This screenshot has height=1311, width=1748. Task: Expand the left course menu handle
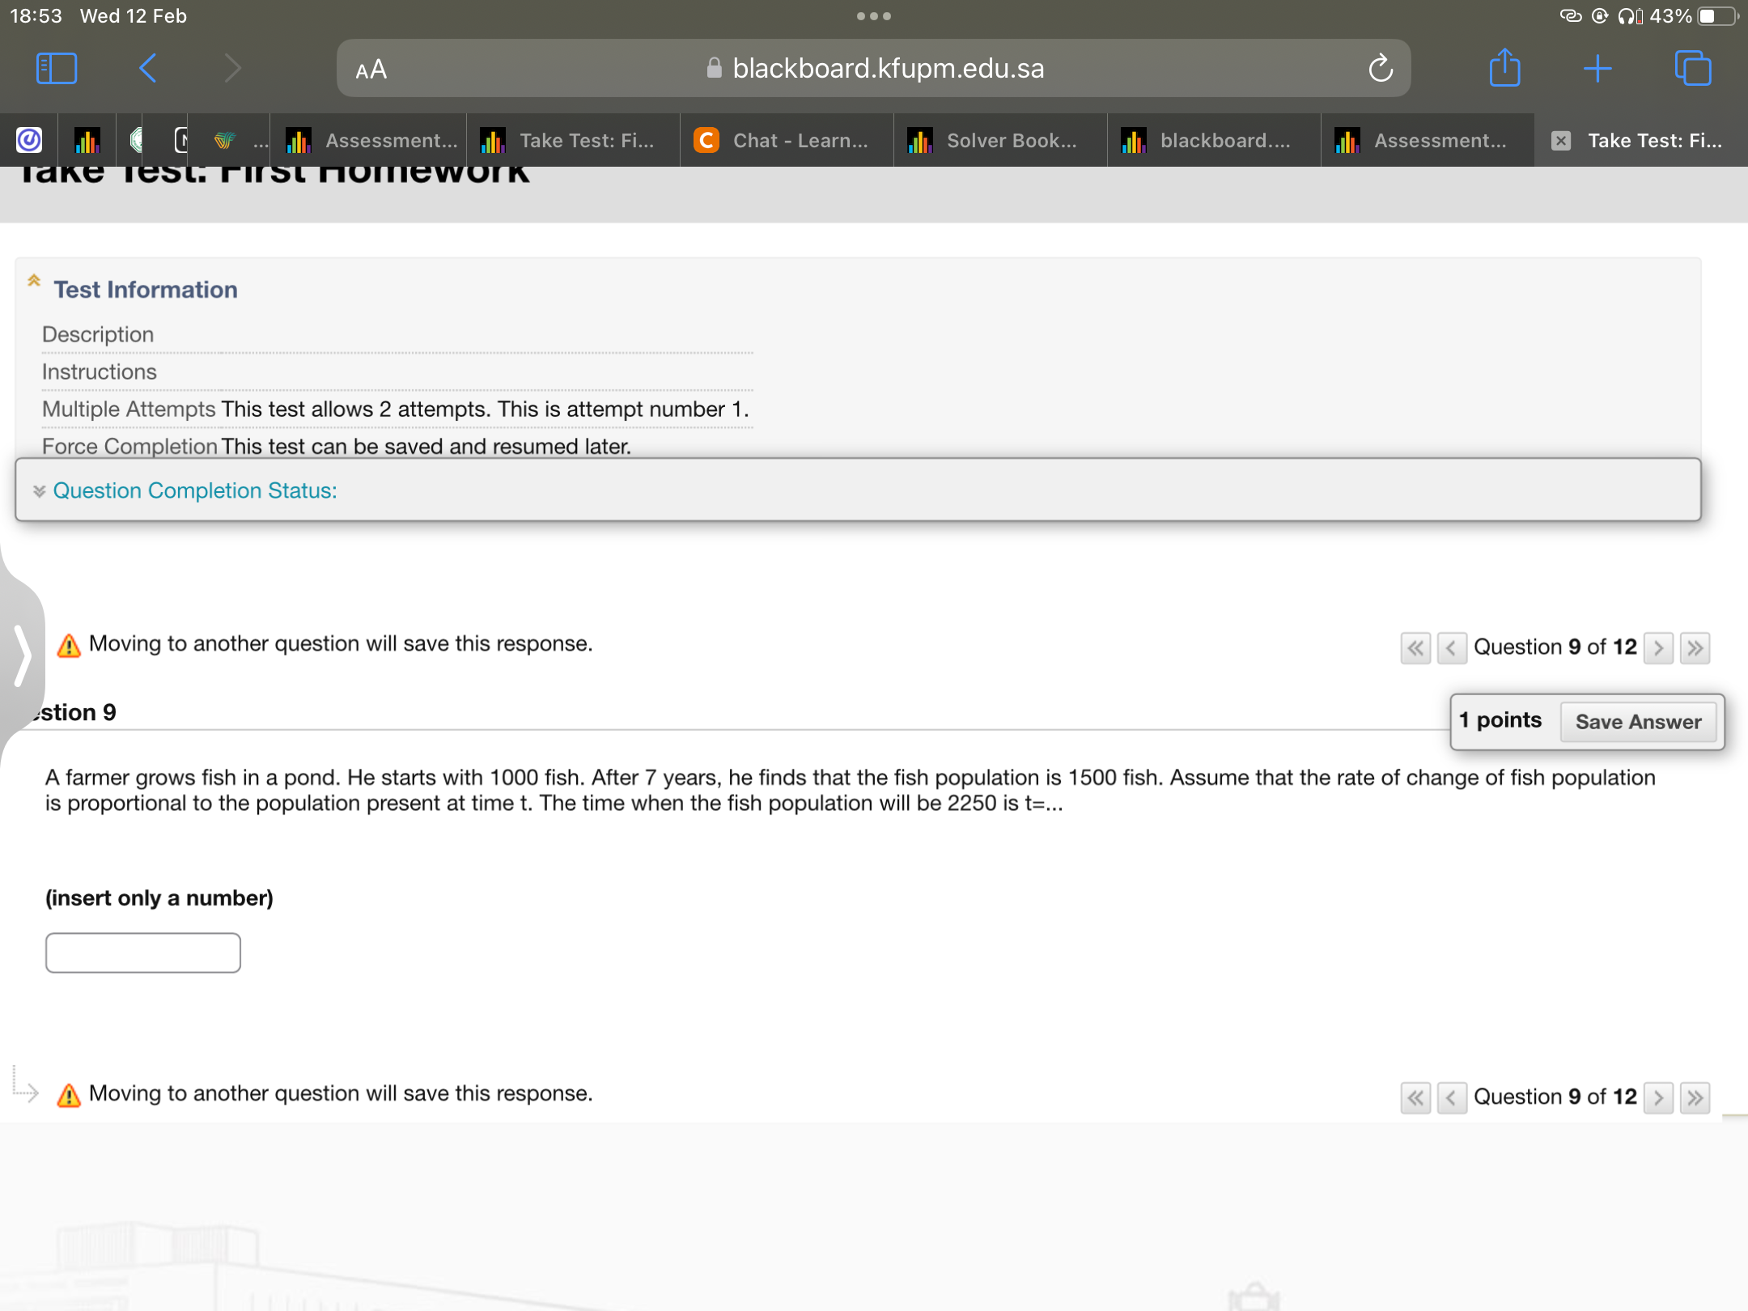tap(21, 655)
